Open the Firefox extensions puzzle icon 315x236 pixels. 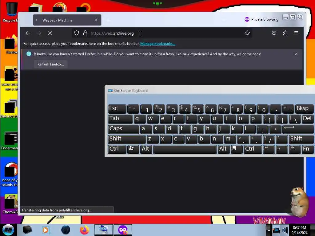285,33
